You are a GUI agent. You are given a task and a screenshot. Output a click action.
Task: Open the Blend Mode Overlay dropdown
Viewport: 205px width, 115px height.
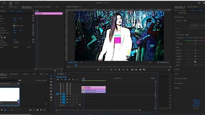(21, 42)
